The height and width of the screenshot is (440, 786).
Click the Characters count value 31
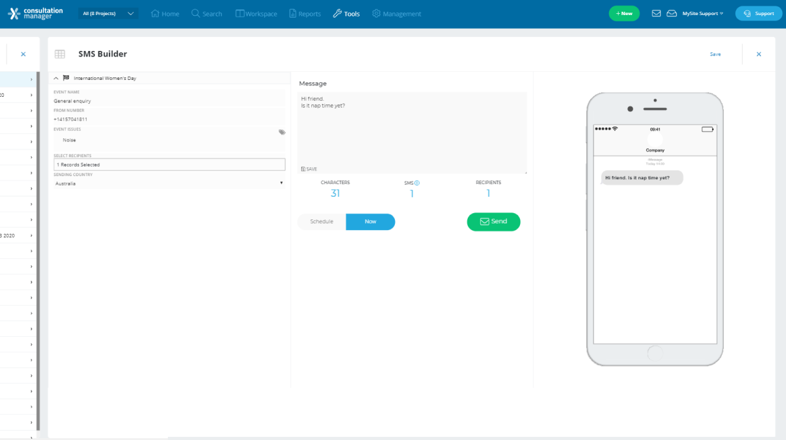(335, 194)
